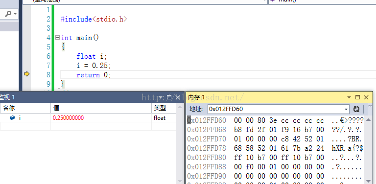
Task: Click memory row address 0x012FFD68
Action: tap(207, 130)
